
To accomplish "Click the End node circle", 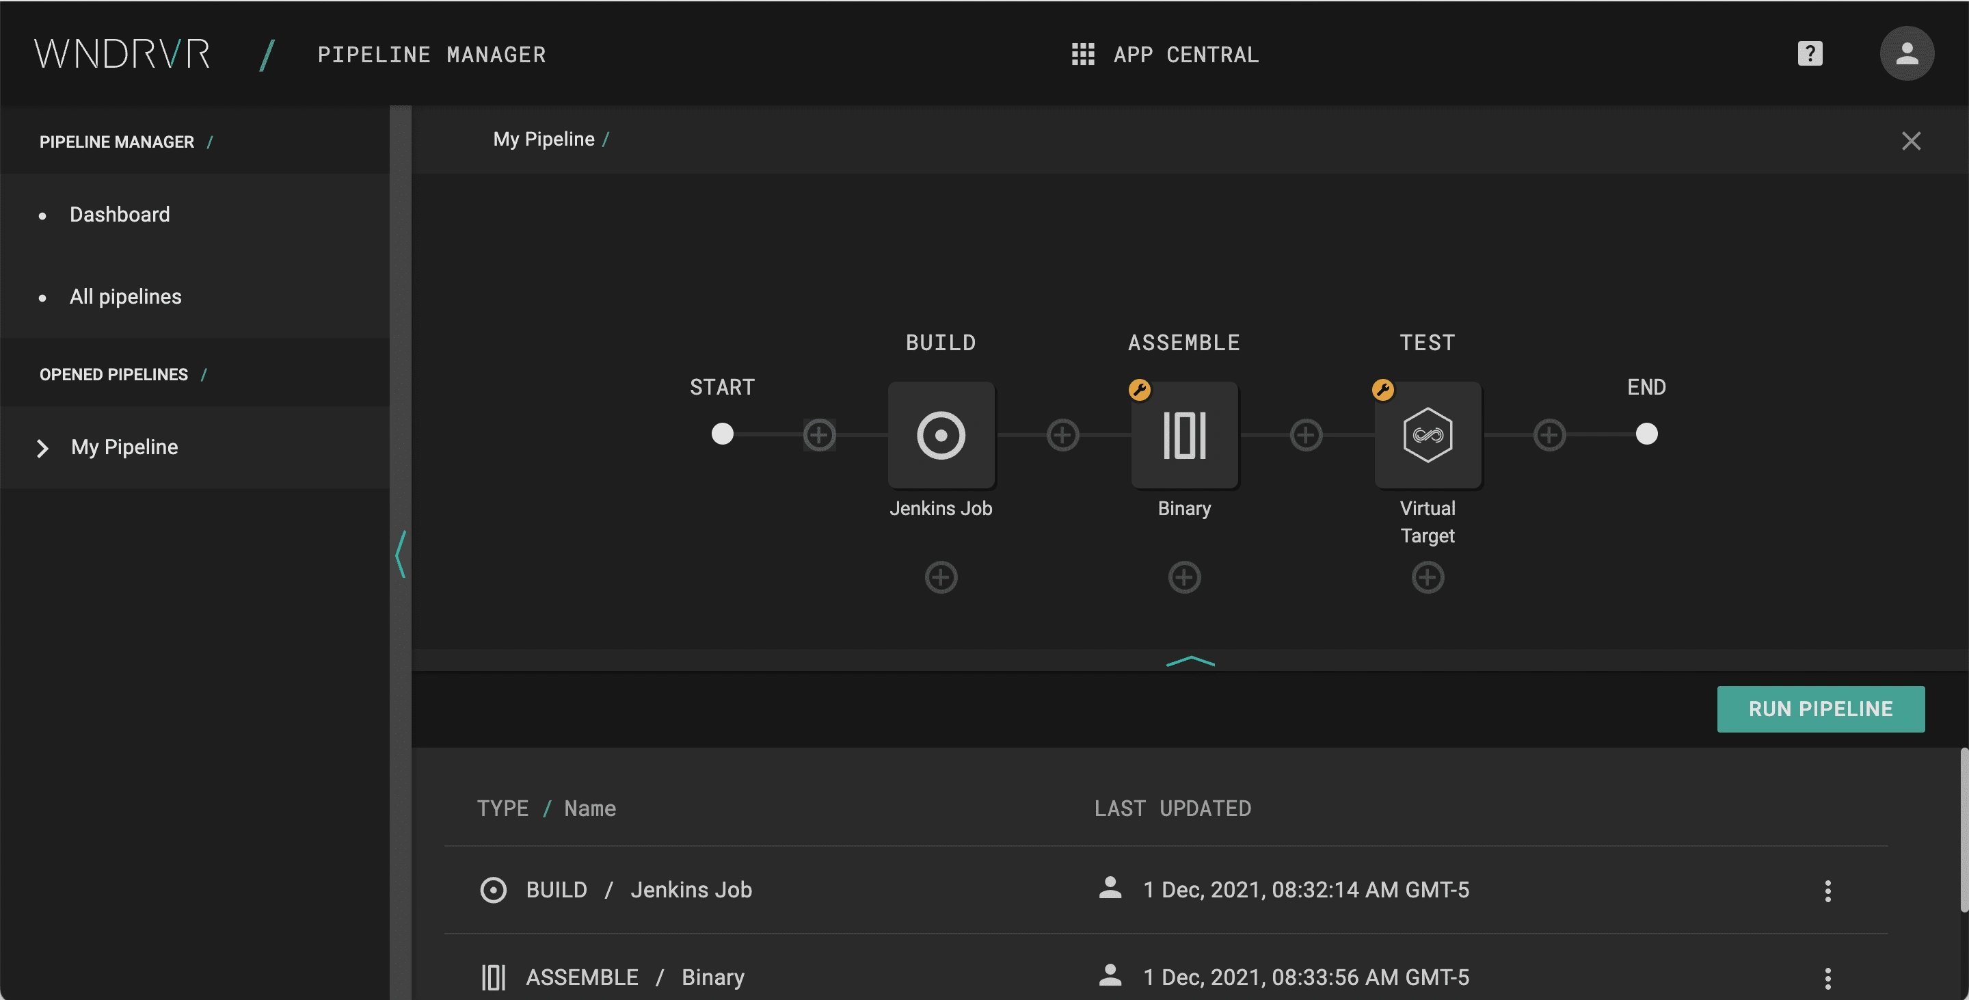I will coord(1646,434).
